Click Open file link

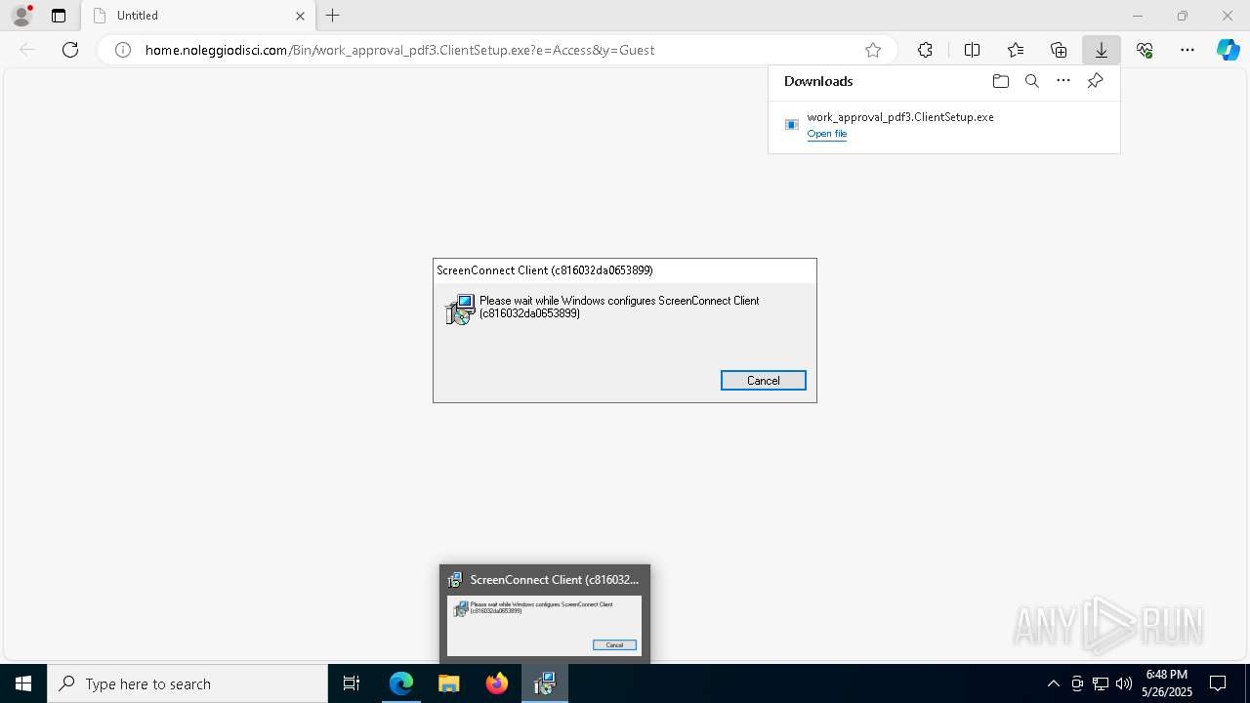pos(826,134)
